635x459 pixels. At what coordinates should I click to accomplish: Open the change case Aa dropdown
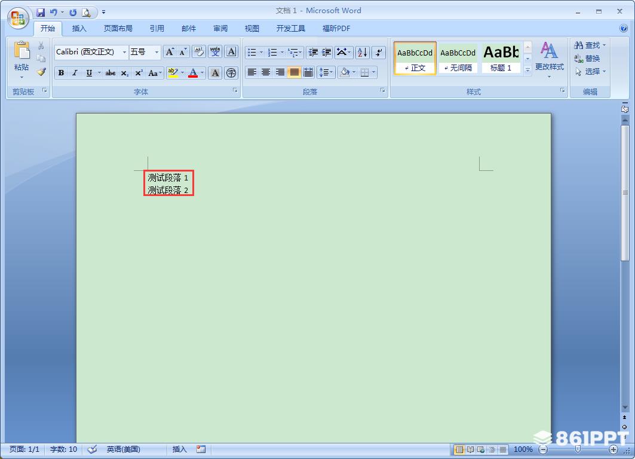pyautogui.click(x=155, y=73)
